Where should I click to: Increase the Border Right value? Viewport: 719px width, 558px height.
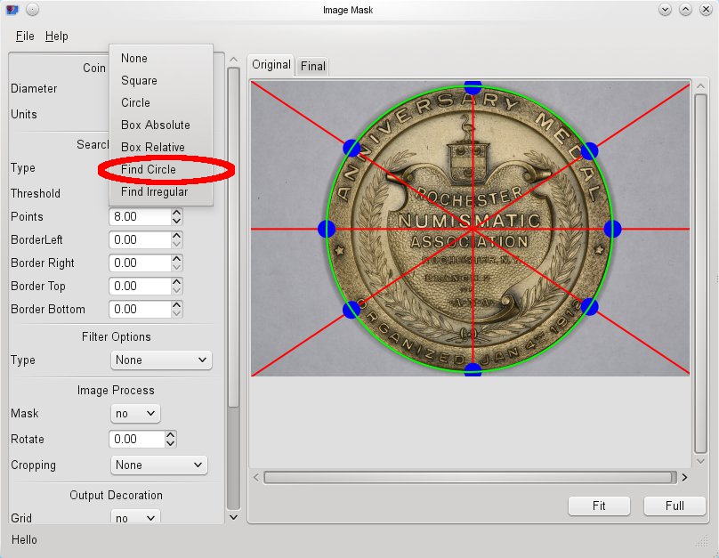tap(176, 259)
